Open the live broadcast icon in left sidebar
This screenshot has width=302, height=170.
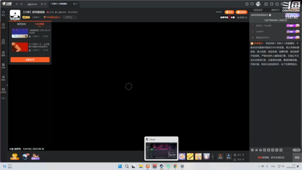[x=3, y=54]
